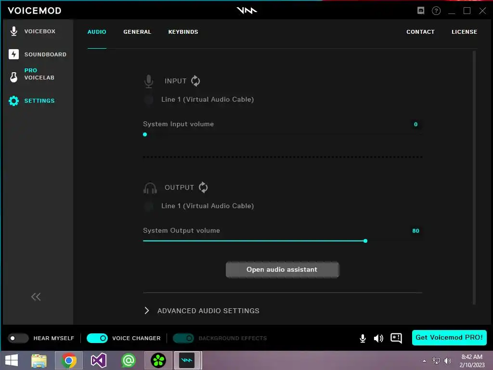Open the system volume tray icon

click(448, 361)
